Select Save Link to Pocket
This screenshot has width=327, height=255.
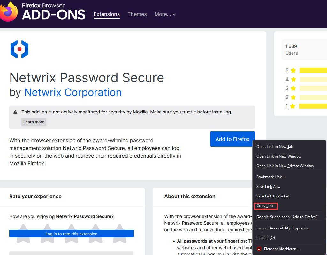272,196
